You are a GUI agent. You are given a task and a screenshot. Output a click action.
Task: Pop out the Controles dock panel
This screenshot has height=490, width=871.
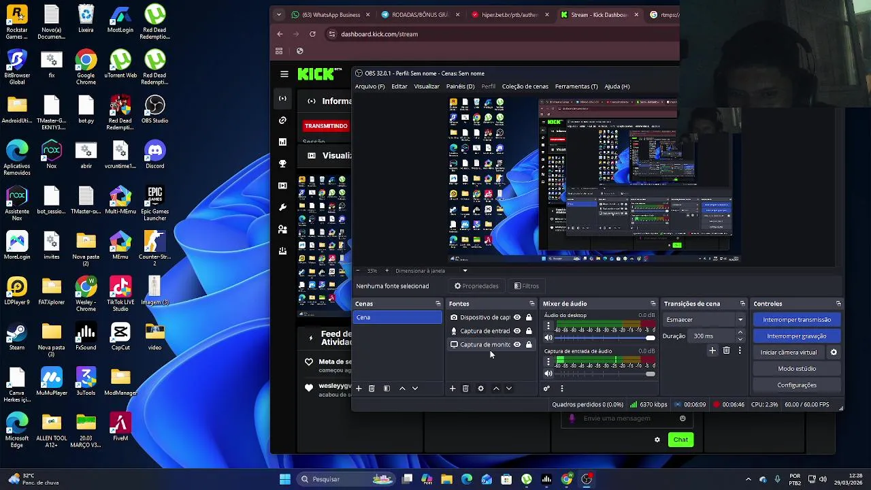[838, 304]
